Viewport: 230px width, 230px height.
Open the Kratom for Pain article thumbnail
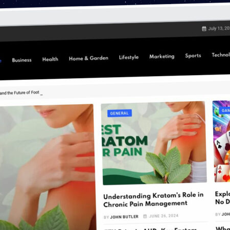pyautogui.click(x=154, y=143)
